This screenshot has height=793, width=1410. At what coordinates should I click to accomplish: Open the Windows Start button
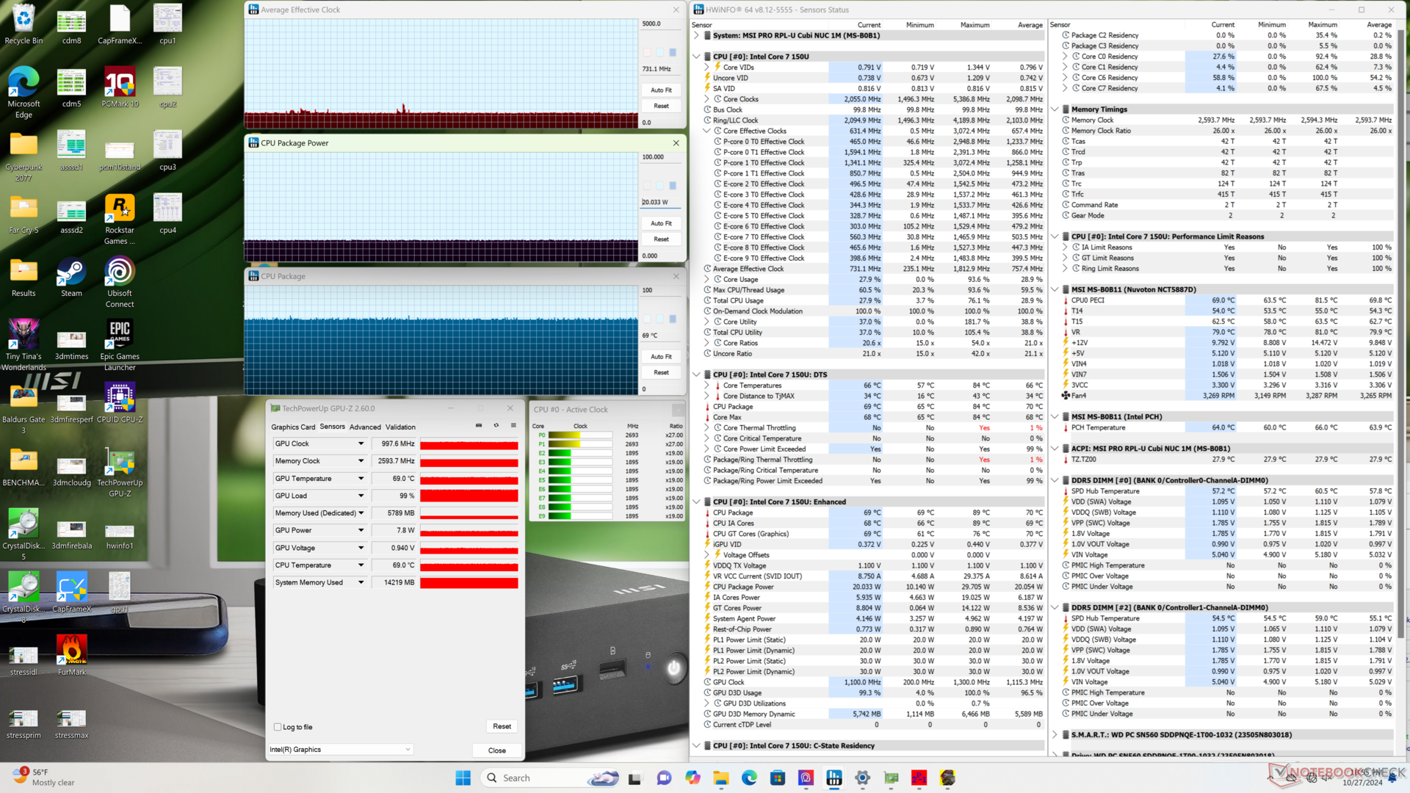463,778
